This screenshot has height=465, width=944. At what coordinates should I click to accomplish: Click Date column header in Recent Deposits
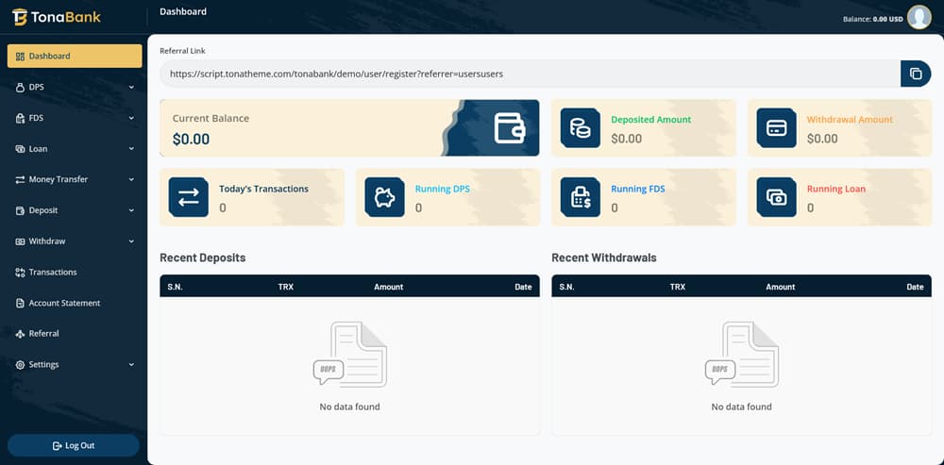[x=523, y=287]
